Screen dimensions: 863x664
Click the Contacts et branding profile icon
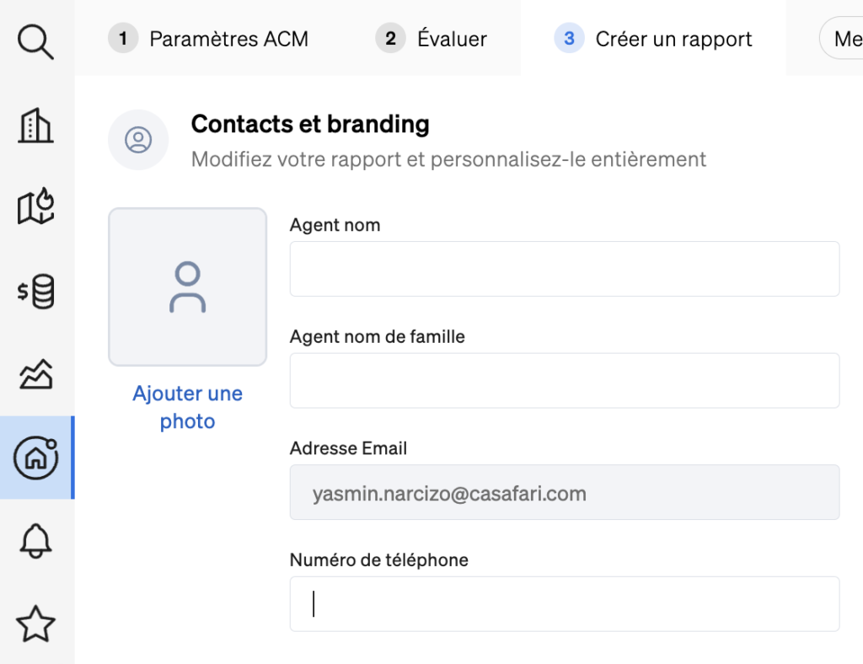(138, 140)
